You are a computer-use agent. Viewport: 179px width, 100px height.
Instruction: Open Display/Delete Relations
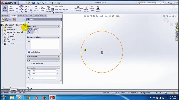[x=78, y=8]
